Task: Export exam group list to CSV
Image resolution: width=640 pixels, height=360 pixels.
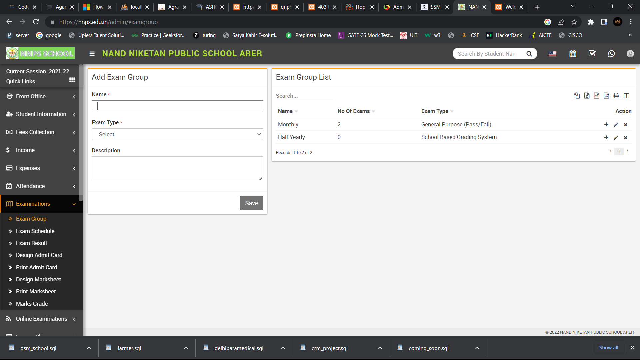Action: [x=597, y=96]
